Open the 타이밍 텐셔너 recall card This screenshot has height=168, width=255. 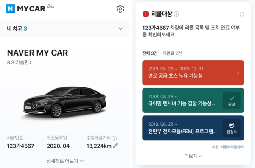tap(193, 101)
